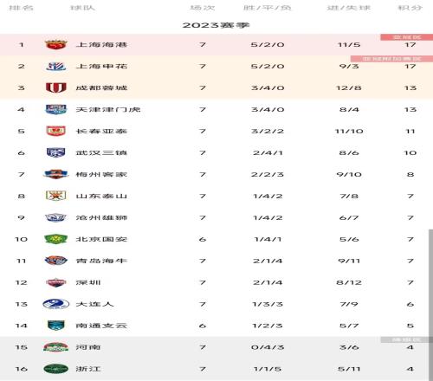Viewport: 433px width, 381px height.
Task: Open the 大连人 blue team logo
Action: point(56,304)
